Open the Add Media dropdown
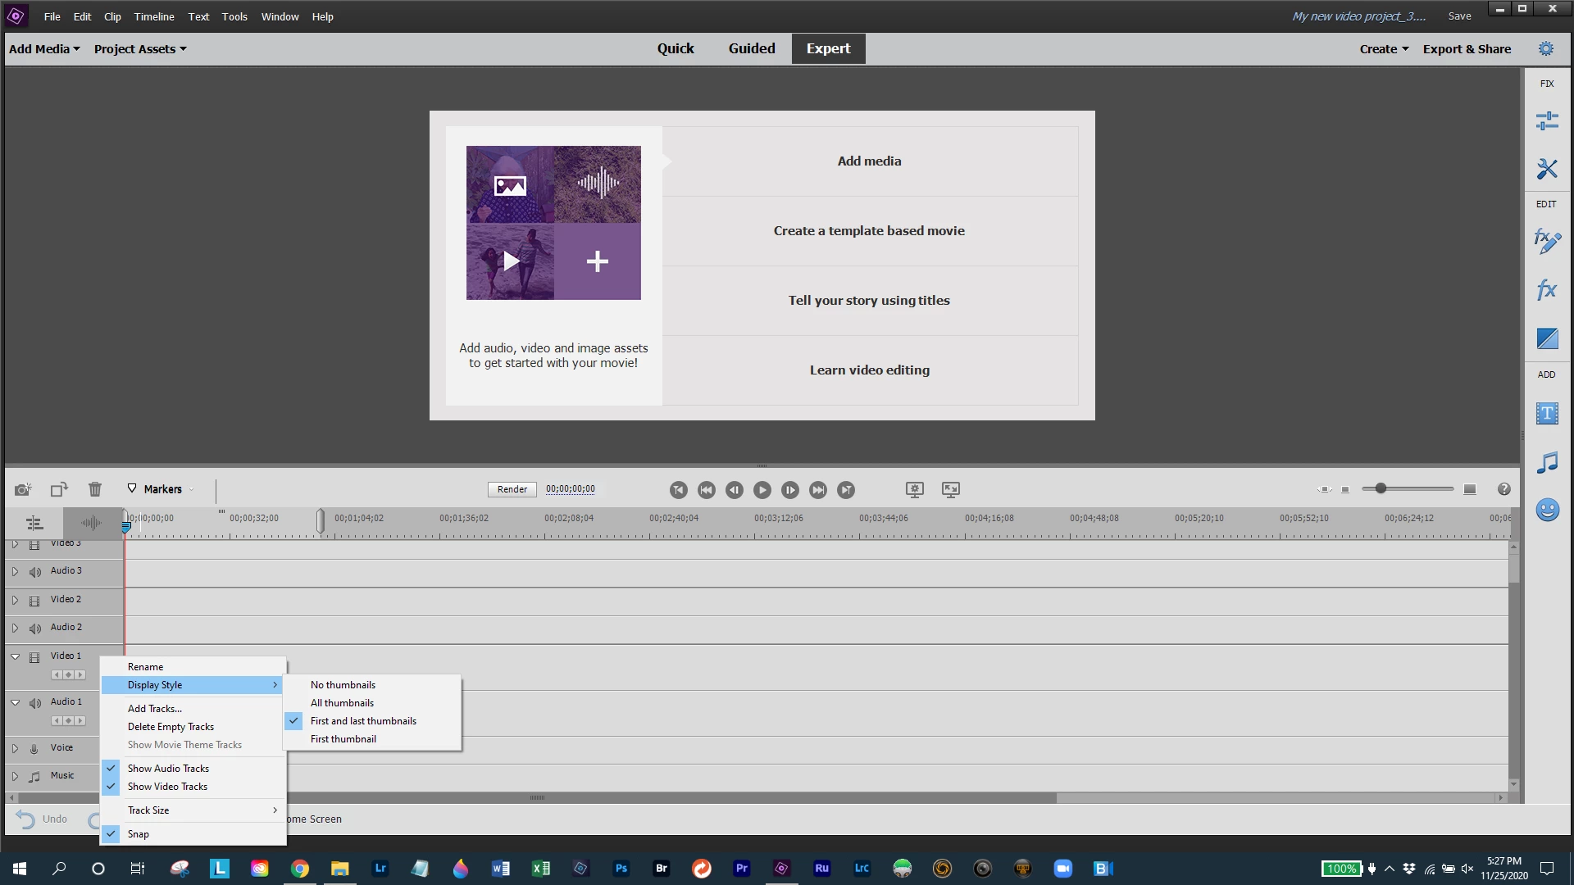The width and height of the screenshot is (1574, 885). click(x=44, y=49)
